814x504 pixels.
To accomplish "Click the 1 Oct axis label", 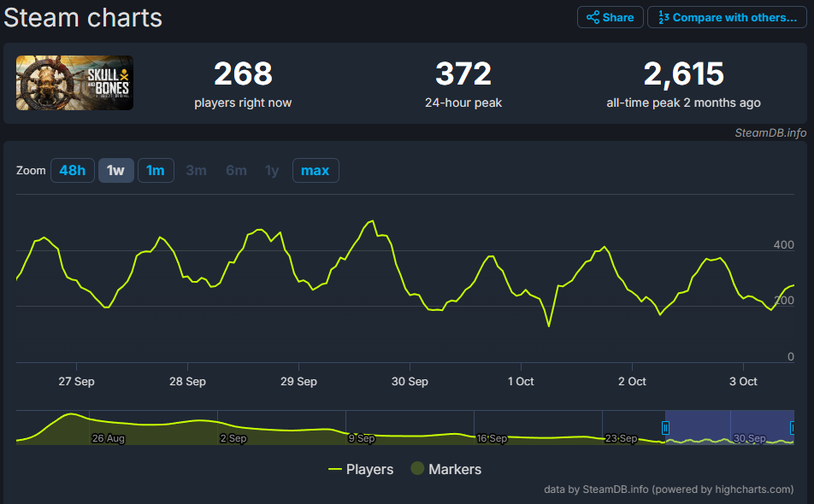I will tap(521, 382).
